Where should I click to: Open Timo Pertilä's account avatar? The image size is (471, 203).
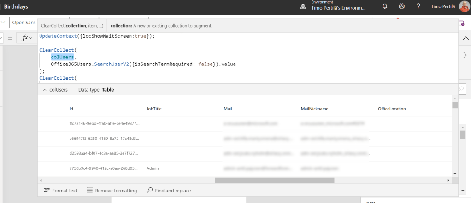tap(463, 6)
